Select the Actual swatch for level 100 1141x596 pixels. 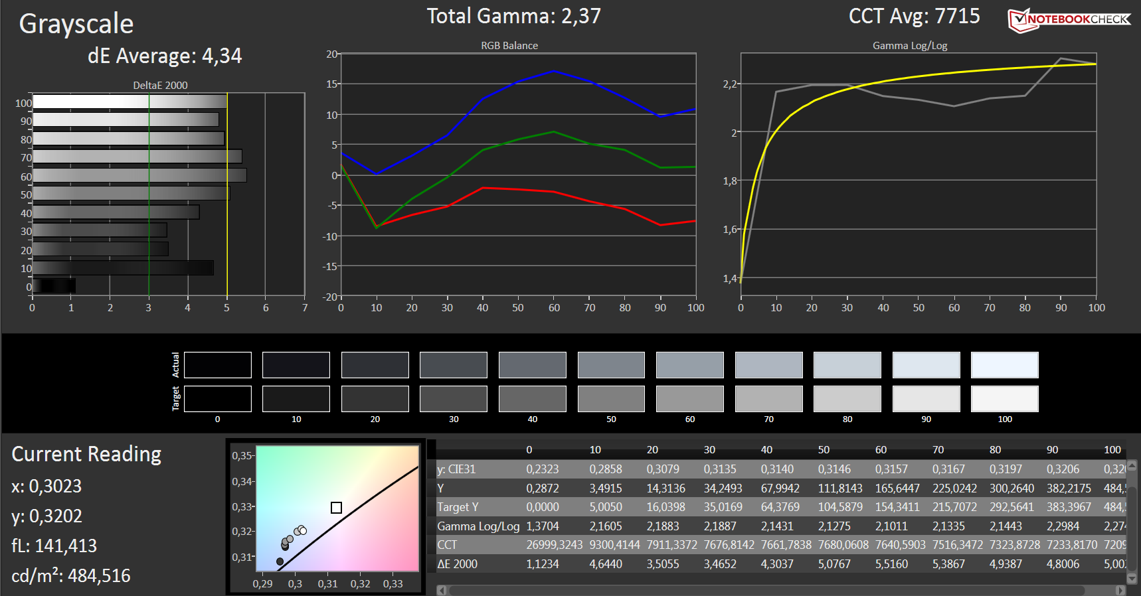click(x=1005, y=365)
